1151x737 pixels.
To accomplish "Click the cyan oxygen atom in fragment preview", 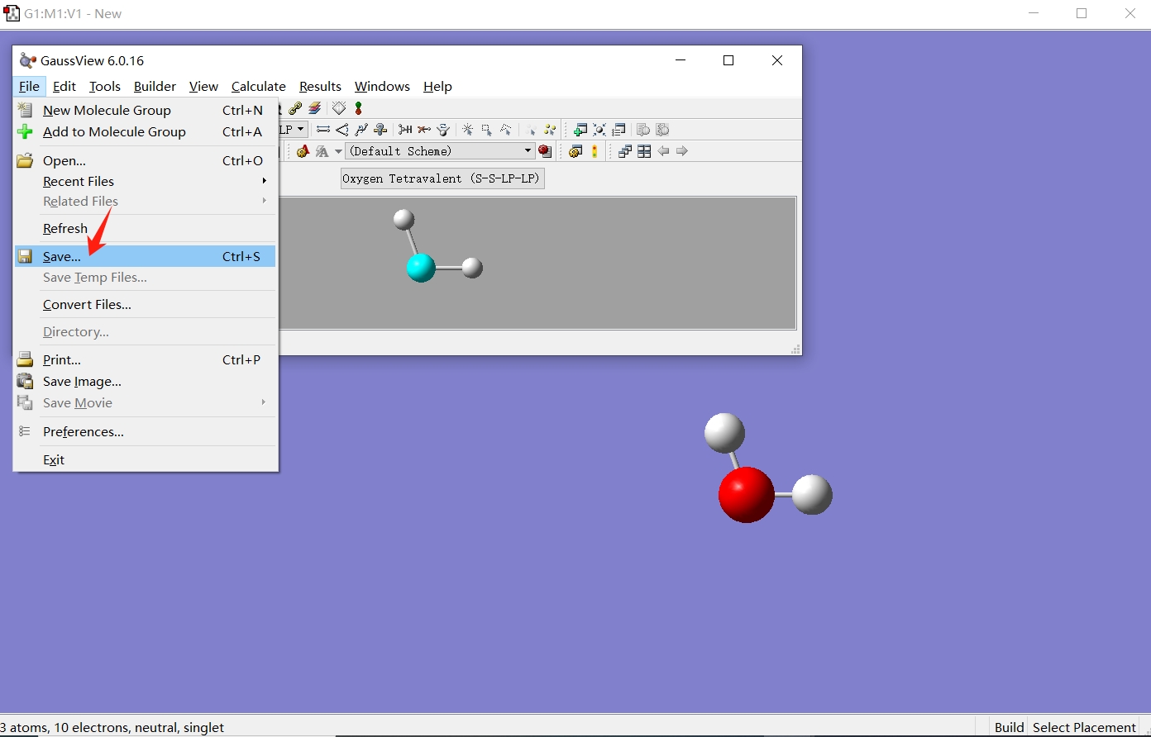I will click(421, 268).
